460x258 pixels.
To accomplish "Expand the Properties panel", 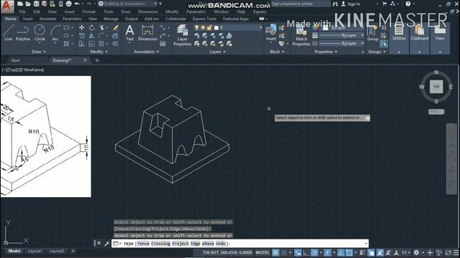I will (326, 52).
